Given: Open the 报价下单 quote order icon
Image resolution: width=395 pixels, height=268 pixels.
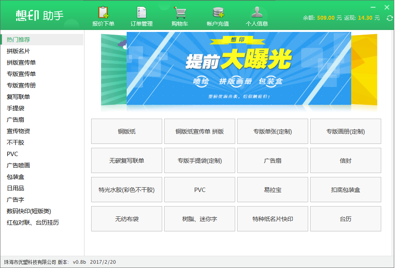Looking at the screenshot, I should point(103,16).
